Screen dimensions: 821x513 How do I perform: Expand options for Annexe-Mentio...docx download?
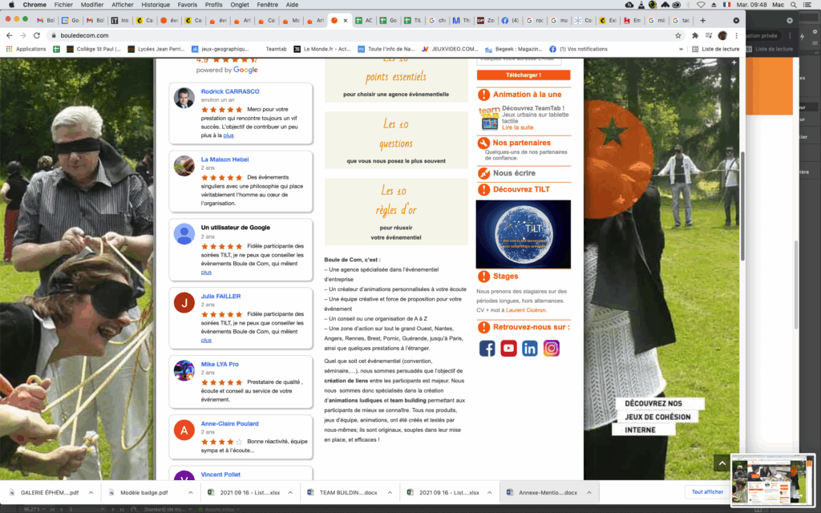click(x=589, y=493)
